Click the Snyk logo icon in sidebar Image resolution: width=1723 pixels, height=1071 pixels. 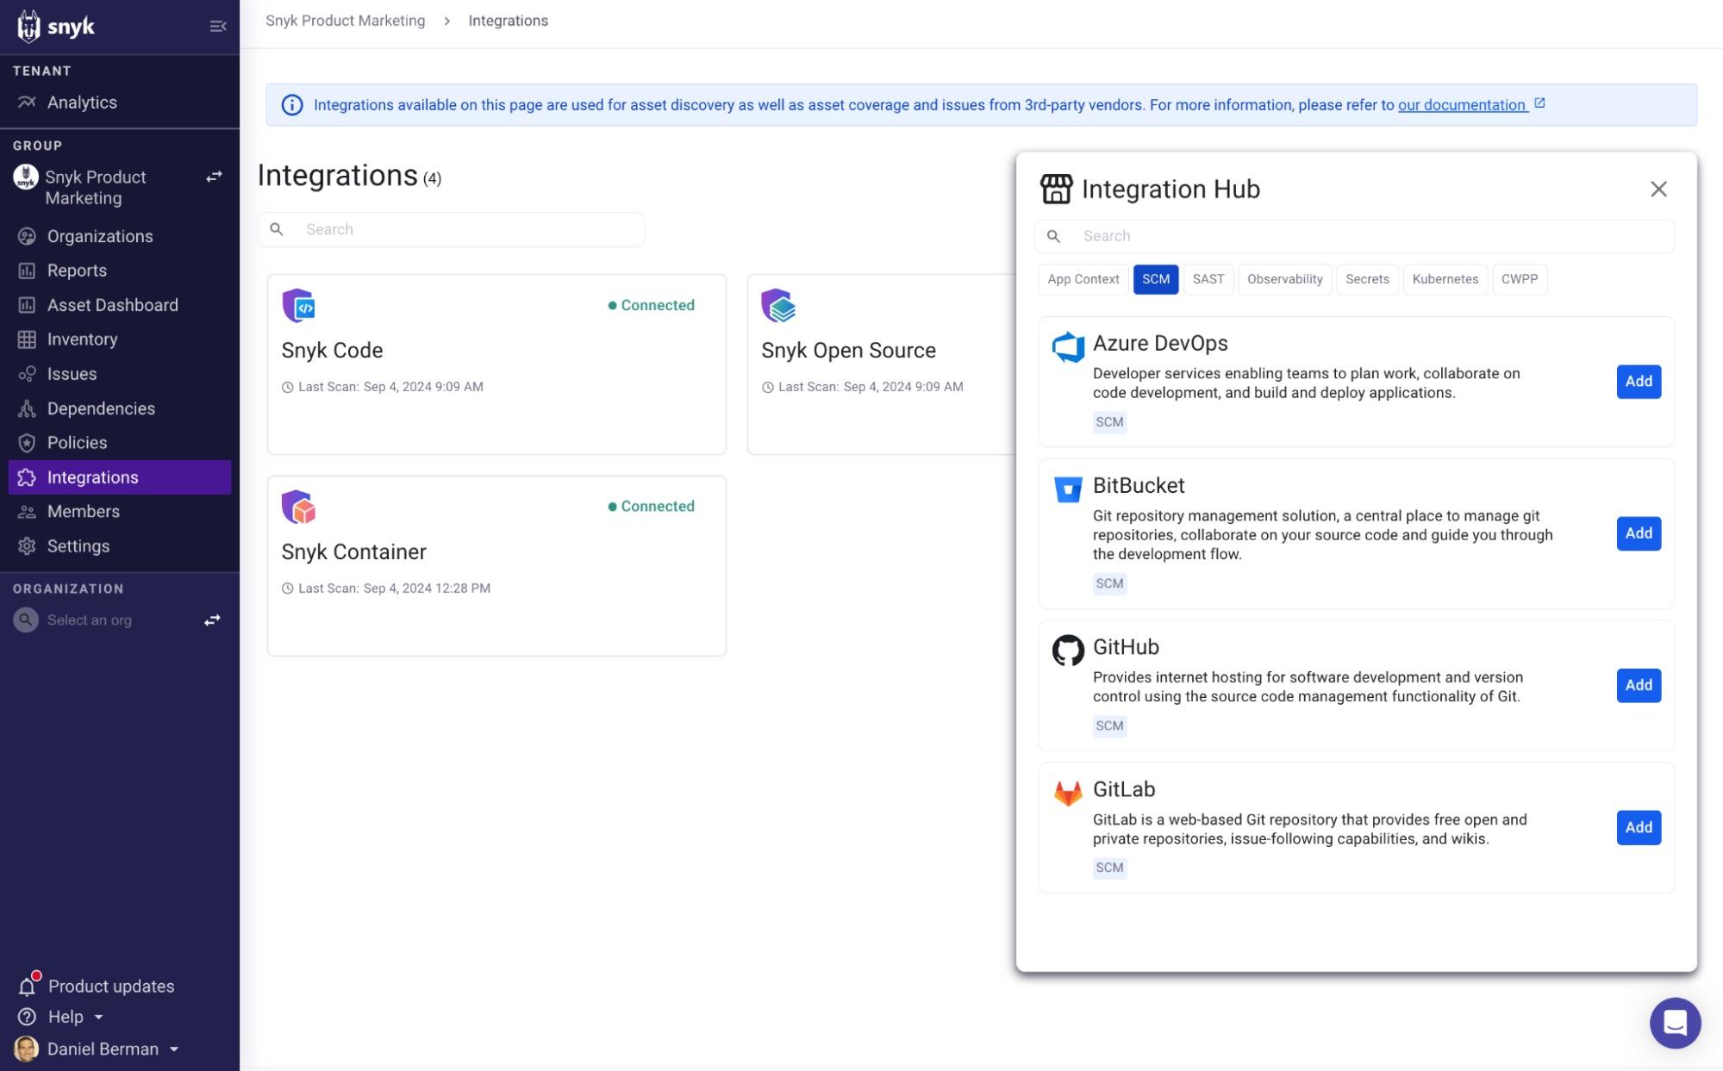click(29, 26)
